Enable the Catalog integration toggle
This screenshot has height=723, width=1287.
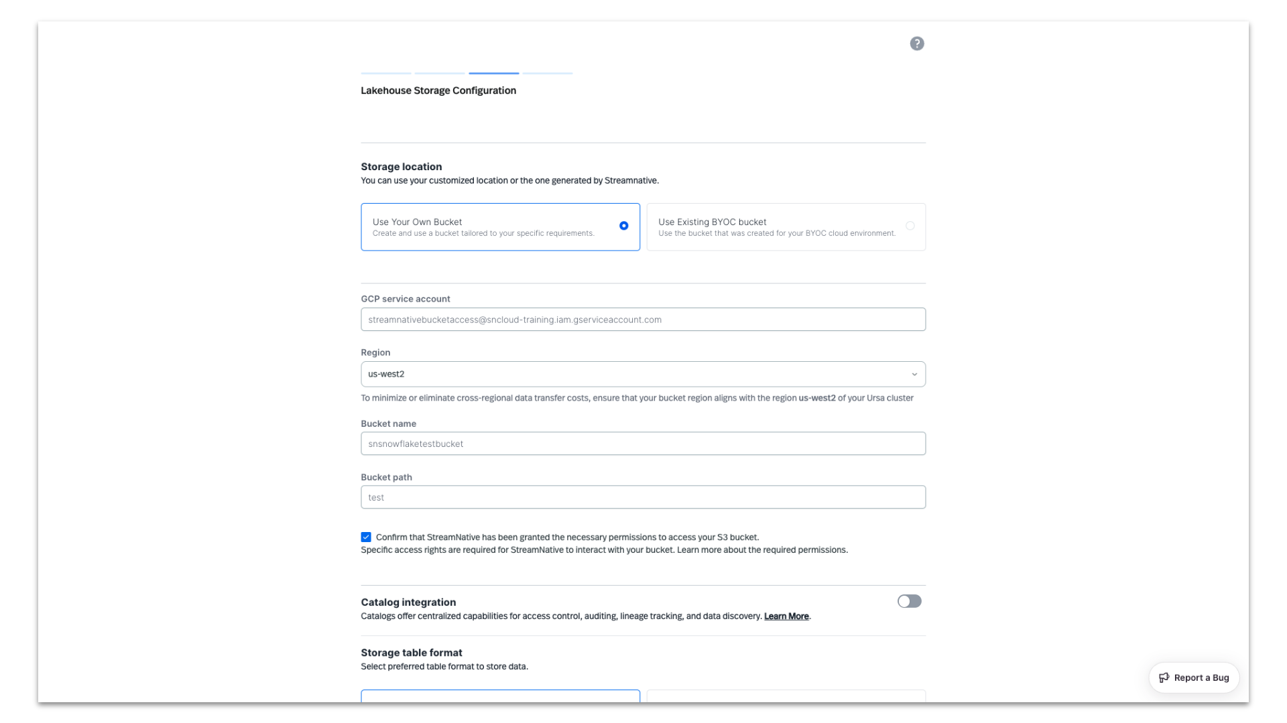point(909,601)
